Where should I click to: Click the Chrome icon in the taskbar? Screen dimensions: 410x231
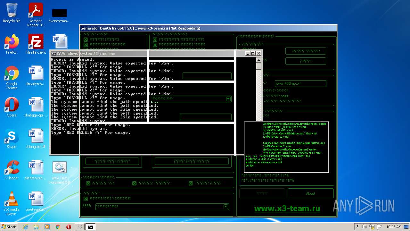tap(58, 227)
